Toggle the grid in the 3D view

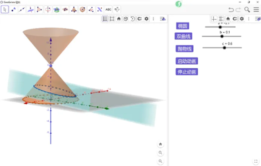click(112, 18)
